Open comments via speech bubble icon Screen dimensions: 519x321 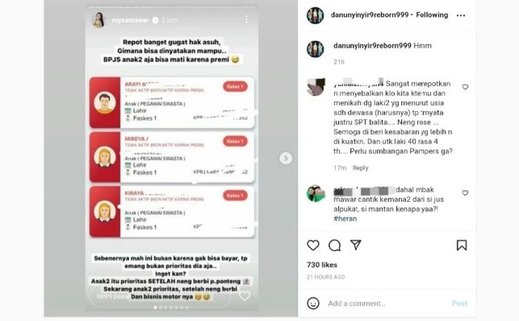(334, 246)
